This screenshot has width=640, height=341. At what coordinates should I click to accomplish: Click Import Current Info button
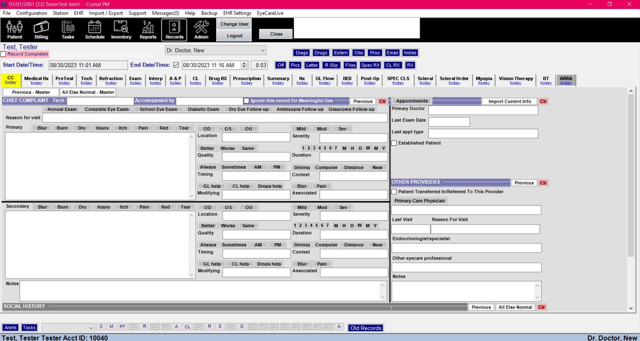click(x=509, y=101)
